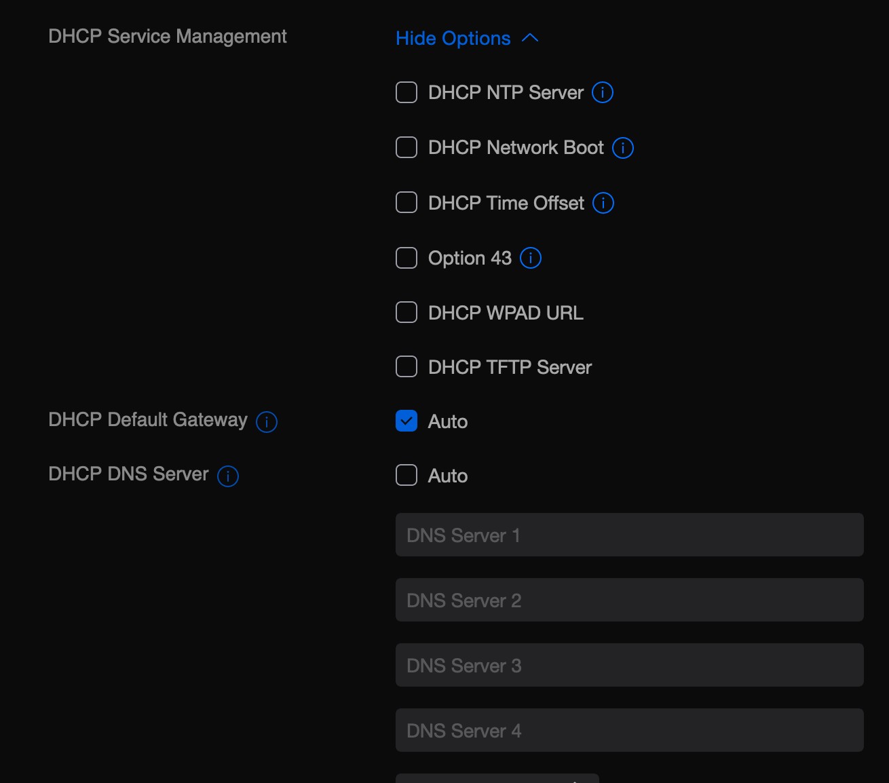Tick the DHCP Time Offset checkbox
The image size is (889, 783).
(x=406, y=202)
